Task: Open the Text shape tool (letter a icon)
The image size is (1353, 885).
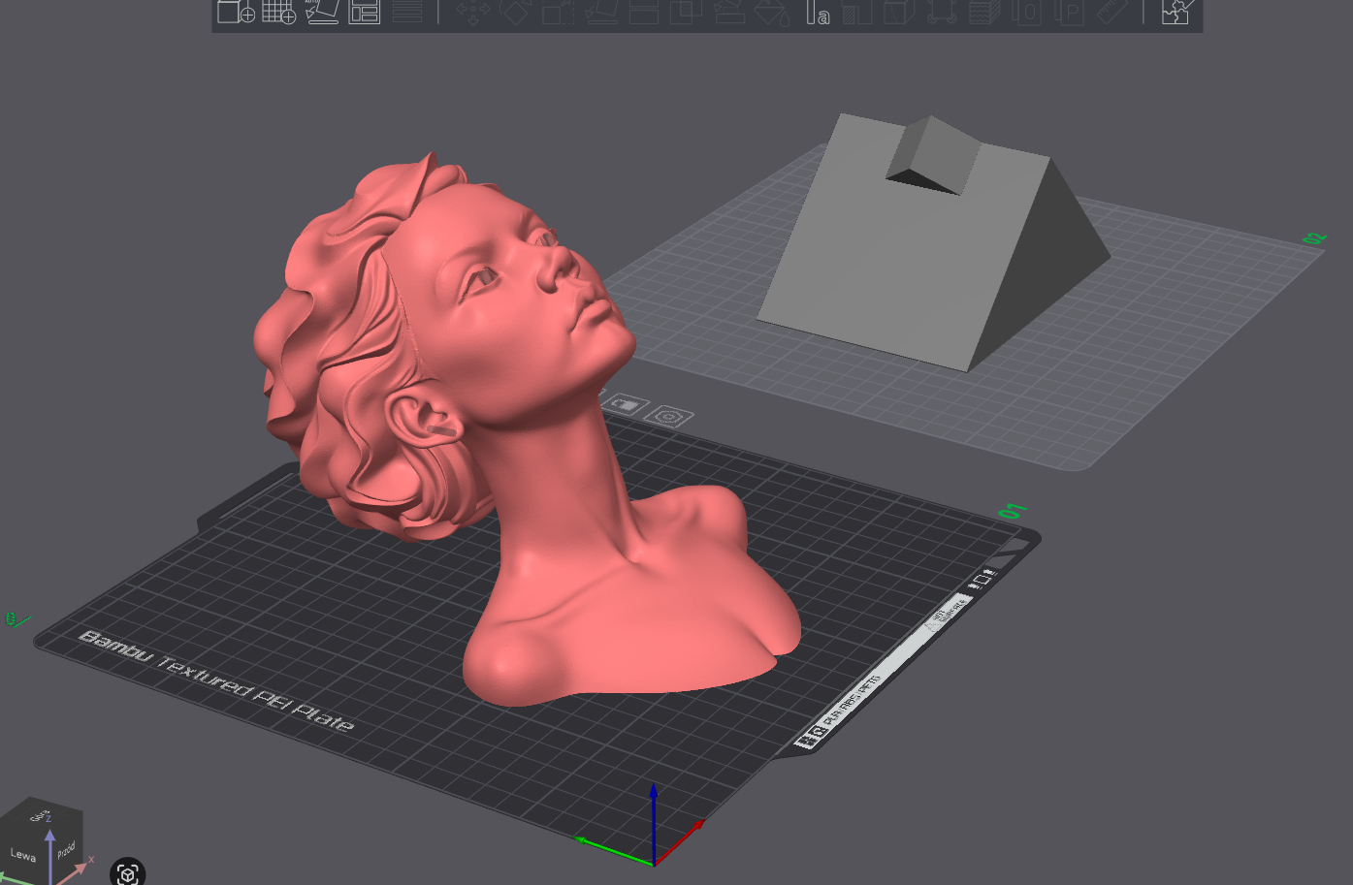Action: click(x=818, y=12)
